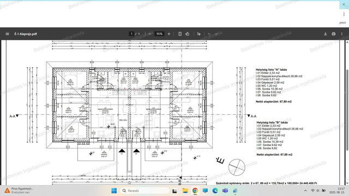This screenshot has height=196, width=349.
Task: Open the Windows Start menu
Action: pos(114,191)
